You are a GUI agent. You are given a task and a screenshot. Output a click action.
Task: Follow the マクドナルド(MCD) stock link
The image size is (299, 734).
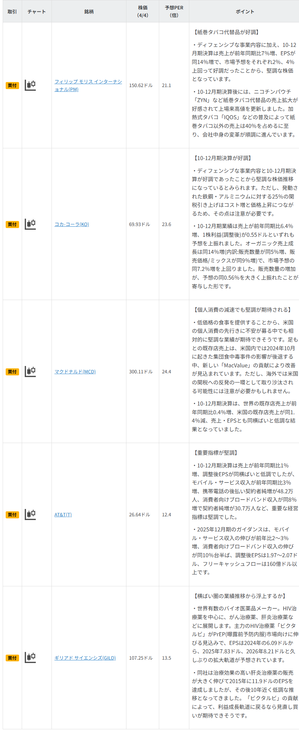click(x=75, y=372)
